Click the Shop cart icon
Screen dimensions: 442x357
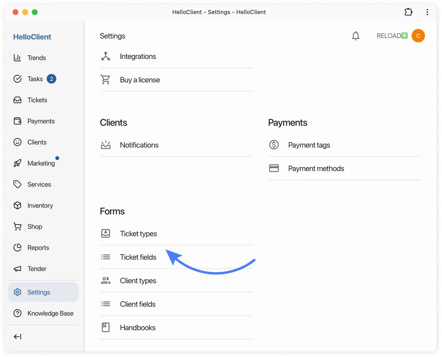click(17, 226)
